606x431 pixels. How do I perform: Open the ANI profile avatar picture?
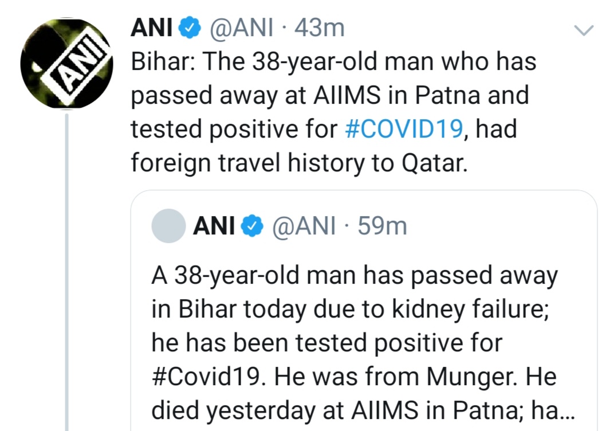[66, 64]
